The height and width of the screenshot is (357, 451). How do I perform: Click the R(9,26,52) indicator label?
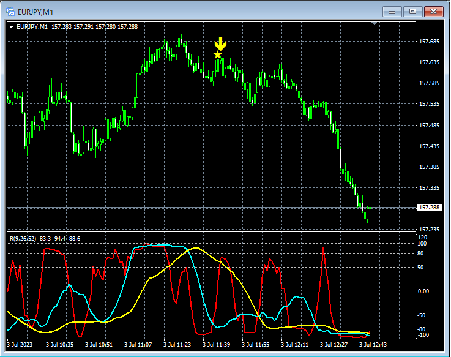(x=23, y=238)
